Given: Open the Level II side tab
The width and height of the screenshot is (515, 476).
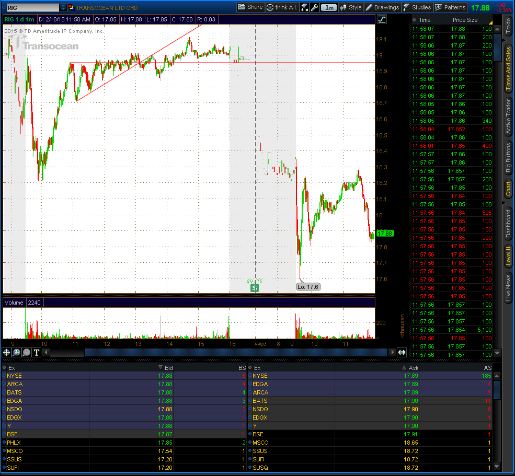Looking at the screenshot, I should point(508,256).
